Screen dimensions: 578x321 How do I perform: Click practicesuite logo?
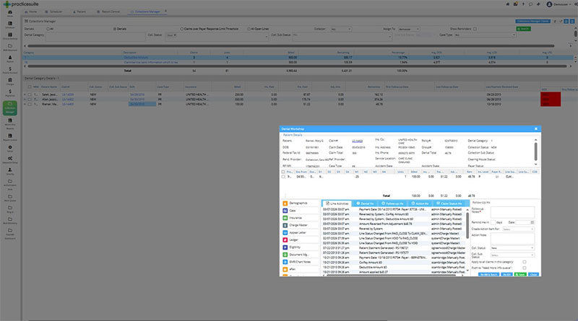(21, 4)
